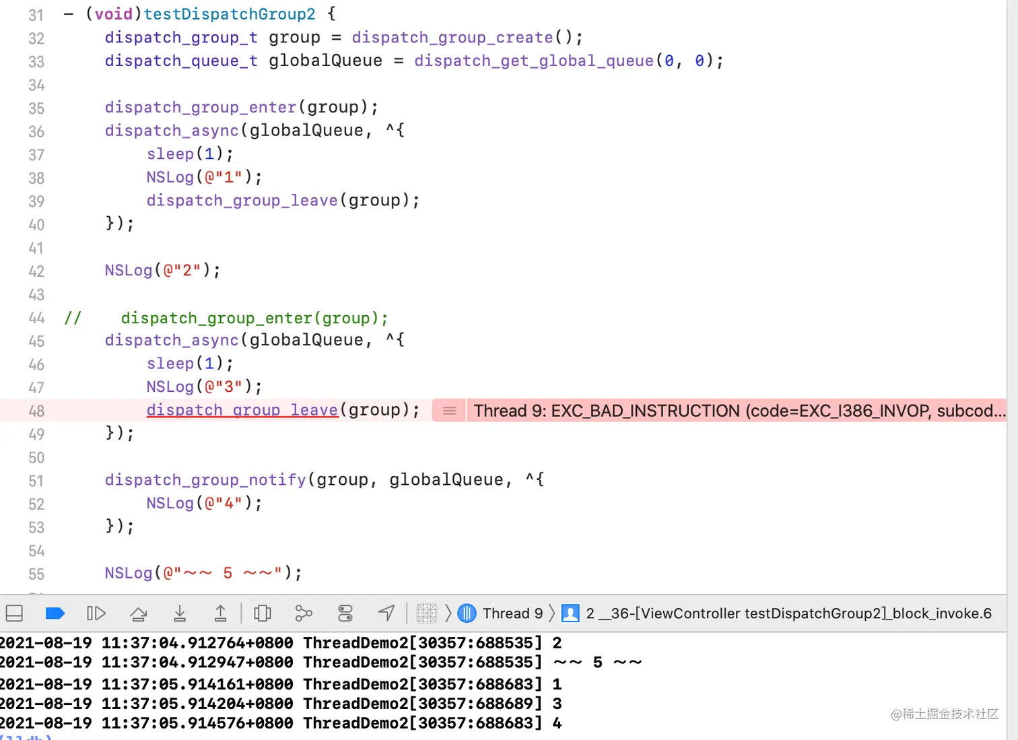The width and height of the screenshot is (1018, 740).
Task: Click line number 51 in the gutter
Action: pyautogui.click(x=36, y=481)
